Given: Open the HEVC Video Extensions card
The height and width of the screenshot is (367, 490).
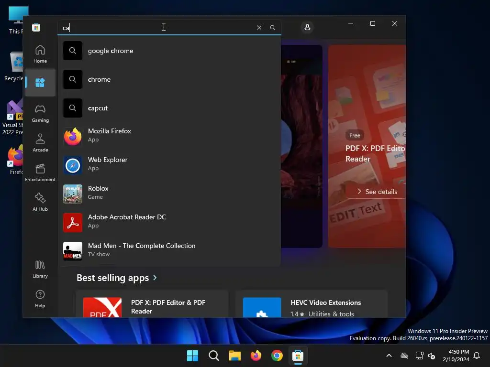Looking at the screenshot, I should click(x=311, y=304).
